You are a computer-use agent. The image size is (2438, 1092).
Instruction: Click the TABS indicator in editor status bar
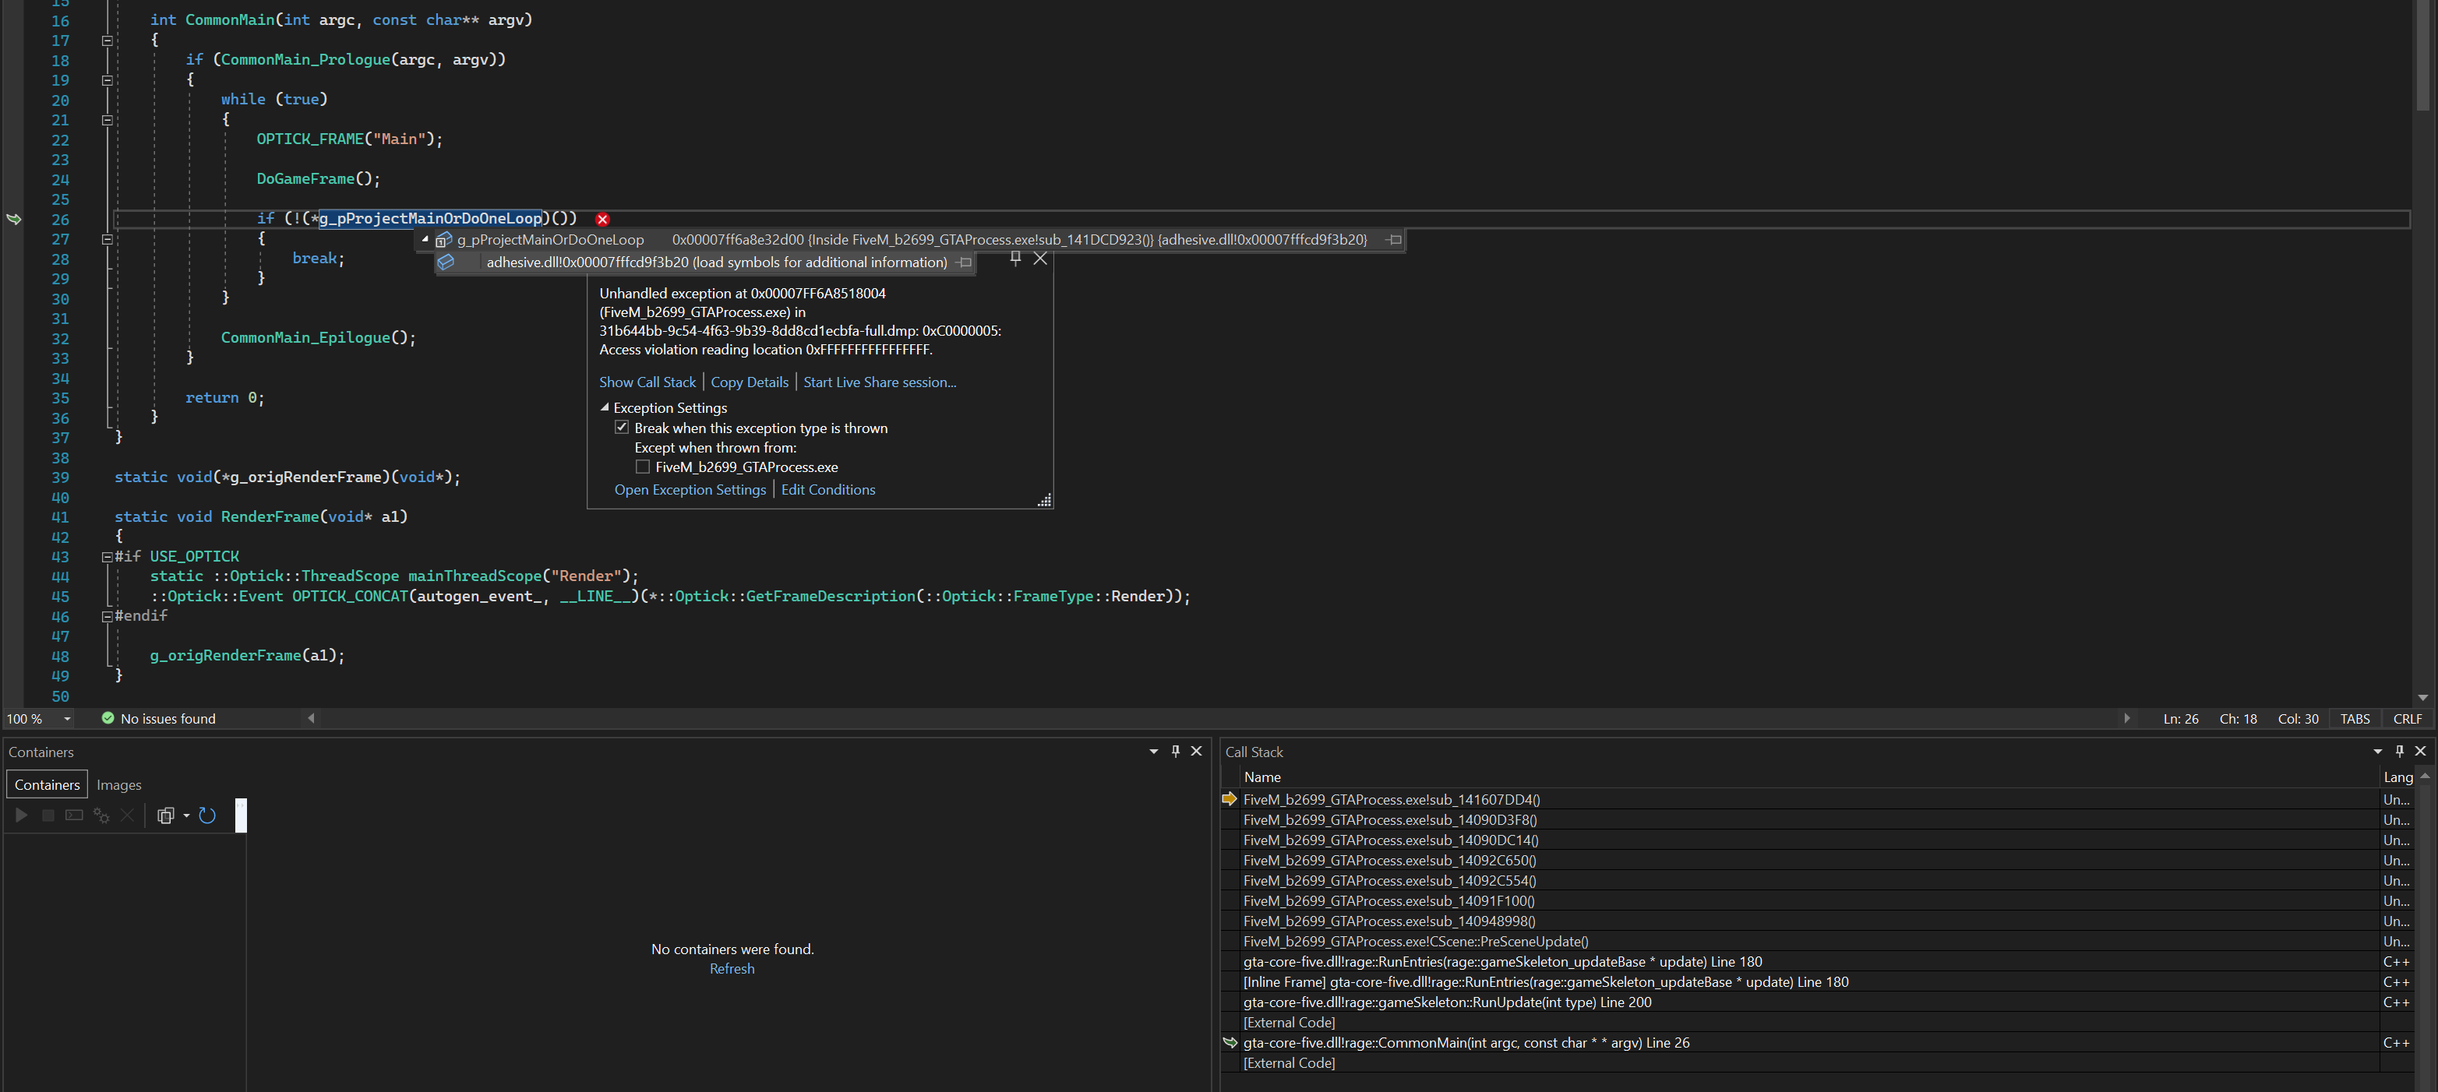click(x=2355, y=719)
